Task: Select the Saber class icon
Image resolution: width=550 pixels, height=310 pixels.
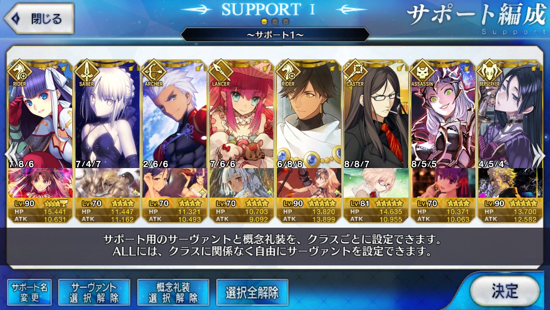Action: coord(87,72)
